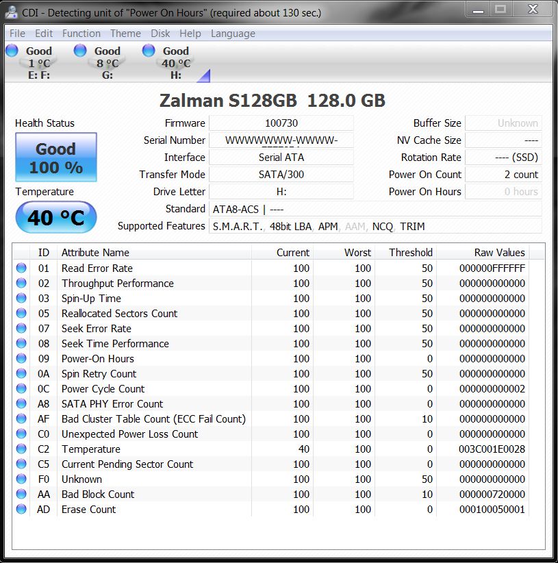The image size is (558, 563).
Task: Click the CDI app icon in title bar
Action: coord(11,12)
